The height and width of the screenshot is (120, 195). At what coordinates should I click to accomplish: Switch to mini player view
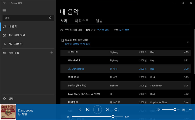[x=184, y=110]
